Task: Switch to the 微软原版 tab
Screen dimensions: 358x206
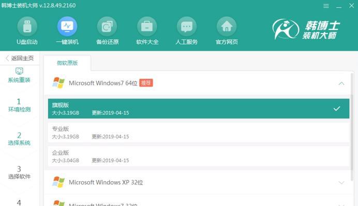Action: (67, 63)
